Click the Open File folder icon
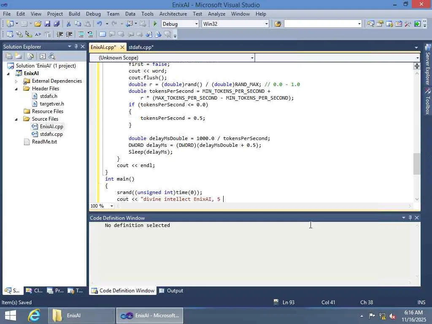This screenshot has width=432, height=324. (38, 24)
